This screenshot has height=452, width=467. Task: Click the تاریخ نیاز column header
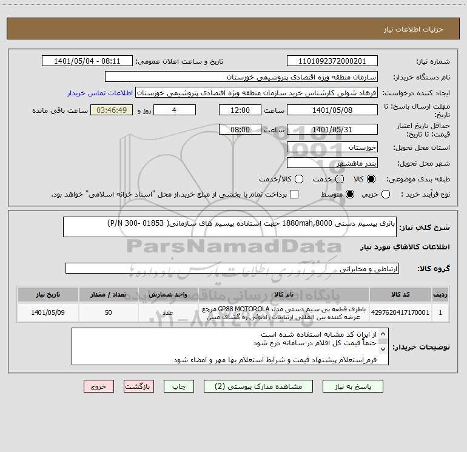tap(48, 295)
